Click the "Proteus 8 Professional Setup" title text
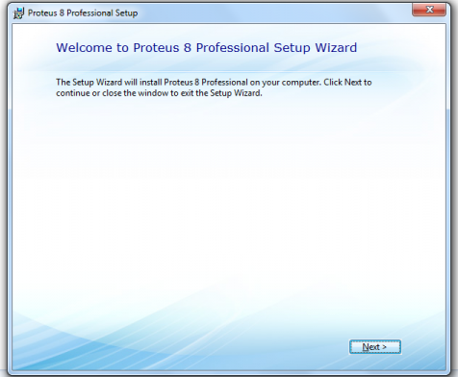 tap(83, 13)
